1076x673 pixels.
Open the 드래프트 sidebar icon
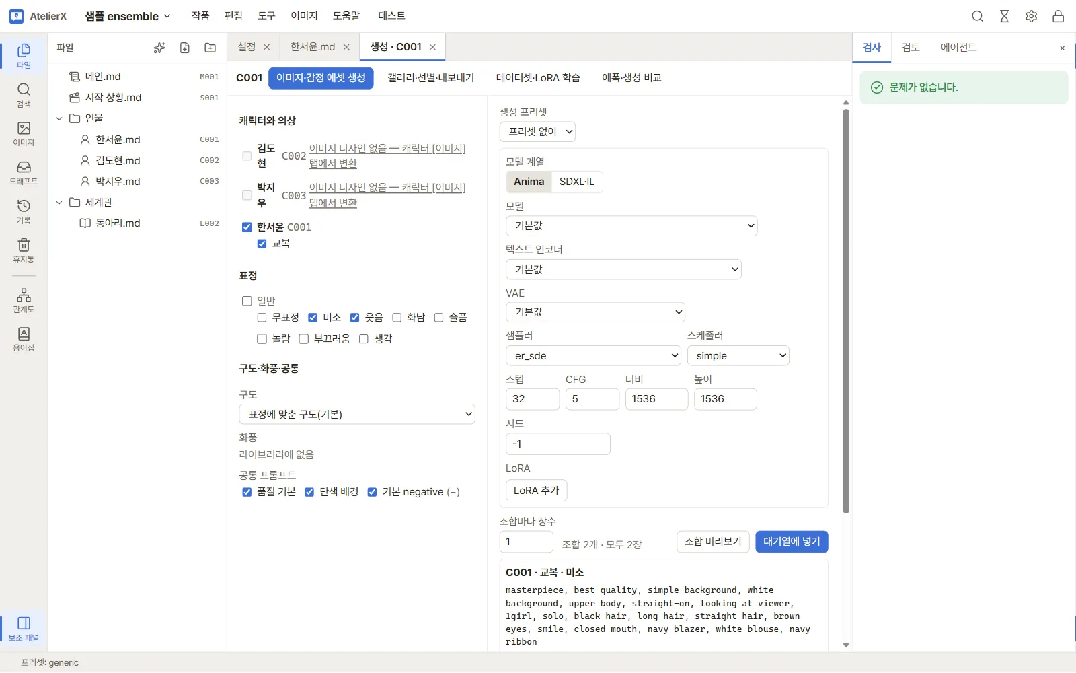pos(24,172)
